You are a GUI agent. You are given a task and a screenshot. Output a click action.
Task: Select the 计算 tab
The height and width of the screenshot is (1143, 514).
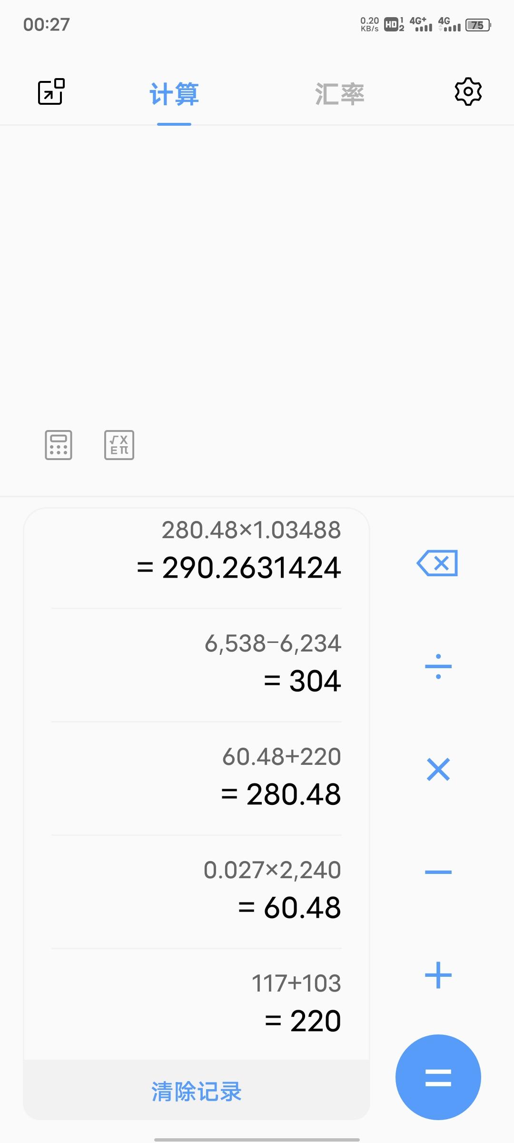point(174,94)
